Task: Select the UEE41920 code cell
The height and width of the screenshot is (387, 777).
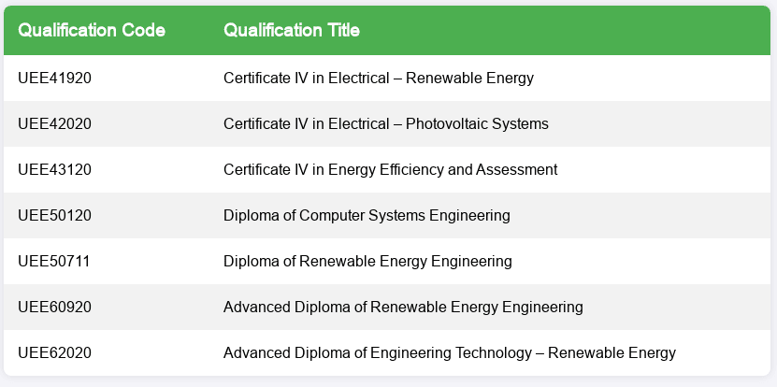Action: 54,78
